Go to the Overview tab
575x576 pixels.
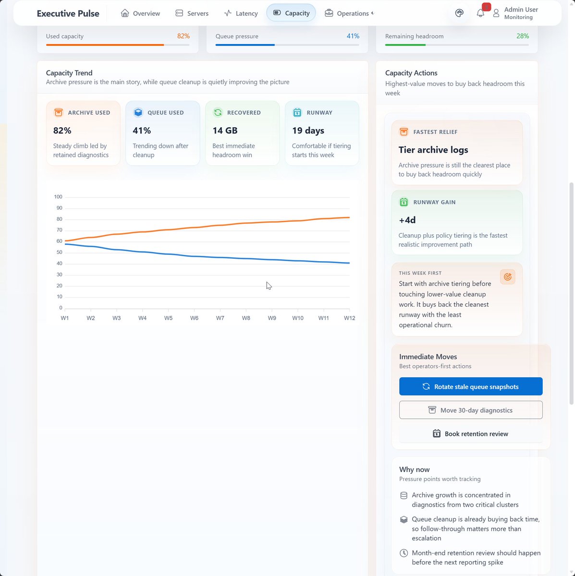click(x=140, y=13)
